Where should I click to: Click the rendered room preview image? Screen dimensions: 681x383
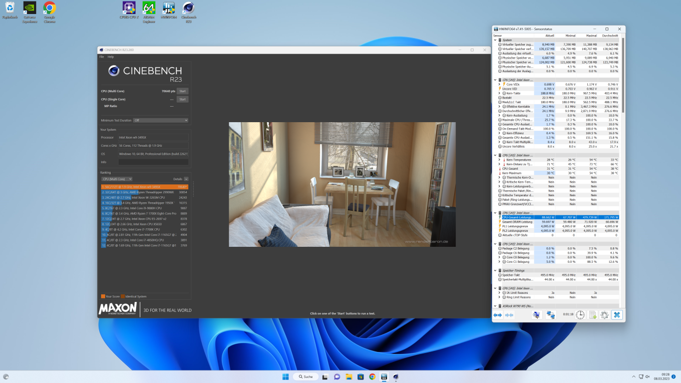(x=342, y=184)
